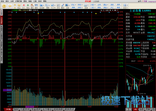Open the 基金 dropdown button
Viewport: 156px width, 111px height.
(x=106, y=5)
